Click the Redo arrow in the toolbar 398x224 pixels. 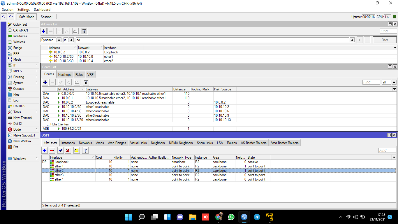click(11, 17)
